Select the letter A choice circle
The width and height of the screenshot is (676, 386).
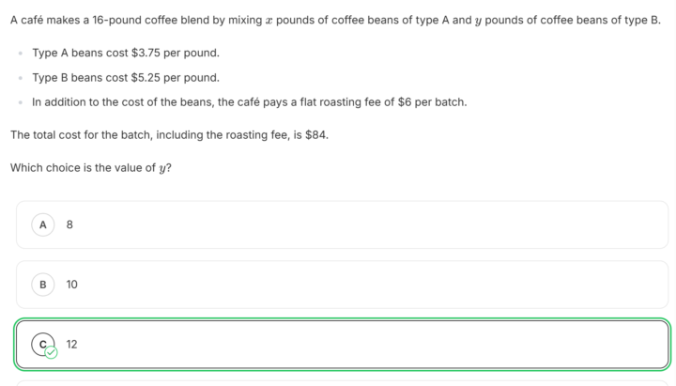[x=43, y=224]
